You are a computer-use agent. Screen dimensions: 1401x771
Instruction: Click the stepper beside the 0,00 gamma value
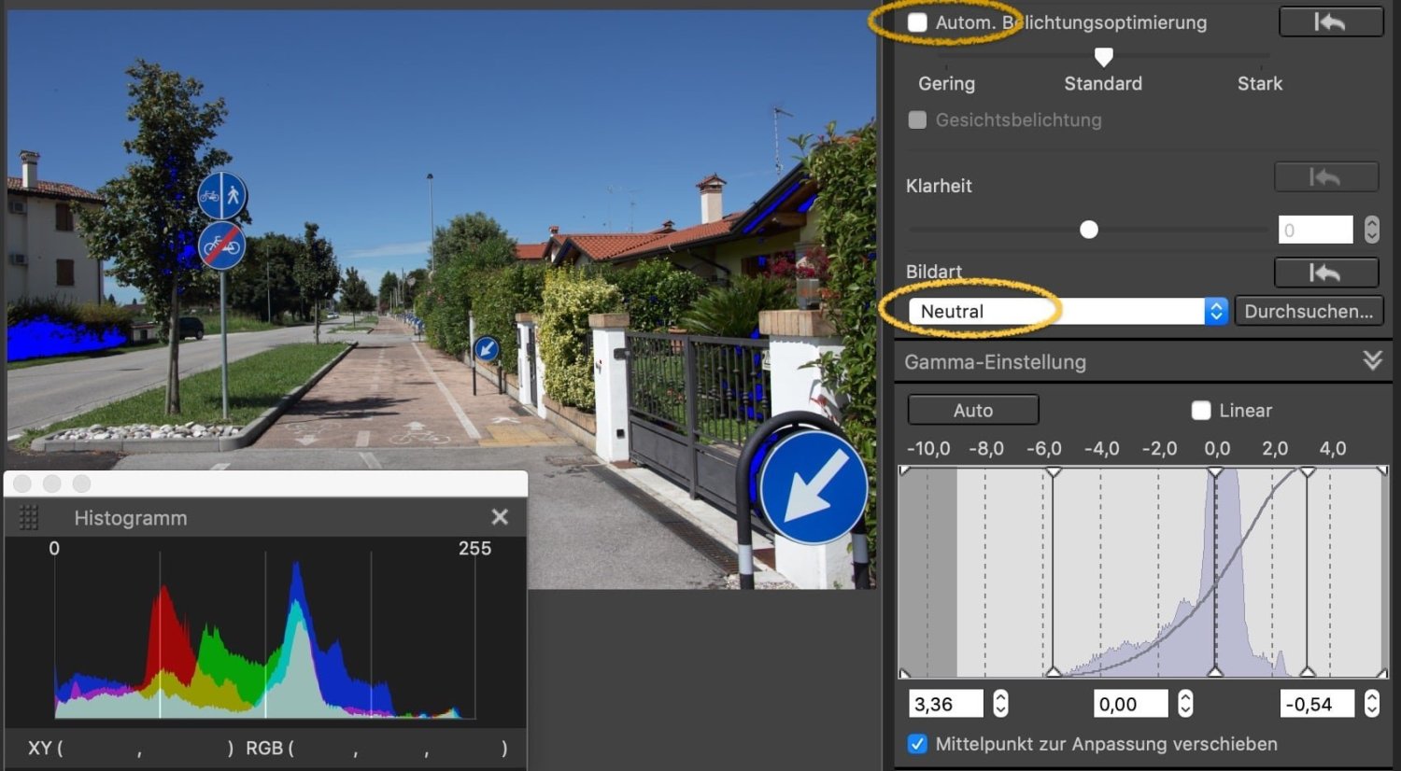[x=1185, y=704]
